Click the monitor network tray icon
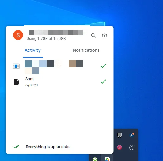Image resolution: width=163 pixels, height=161 pixels. click(119, 135)
